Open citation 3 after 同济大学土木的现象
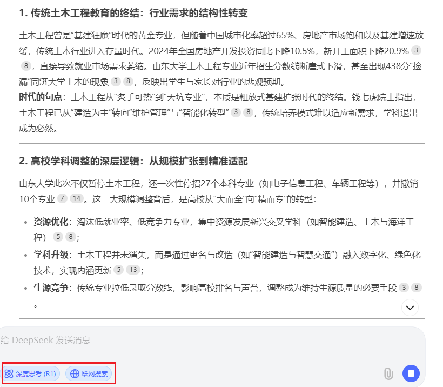This screenshot has width=443, height=387. click(116, 82)
